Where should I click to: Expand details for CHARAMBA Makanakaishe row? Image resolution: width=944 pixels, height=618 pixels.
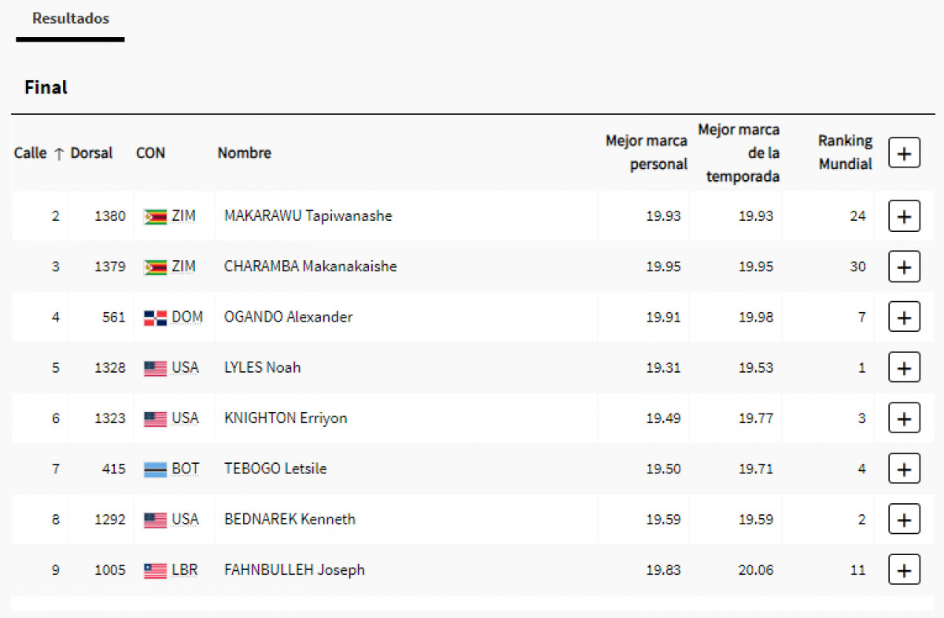(904, 267)
